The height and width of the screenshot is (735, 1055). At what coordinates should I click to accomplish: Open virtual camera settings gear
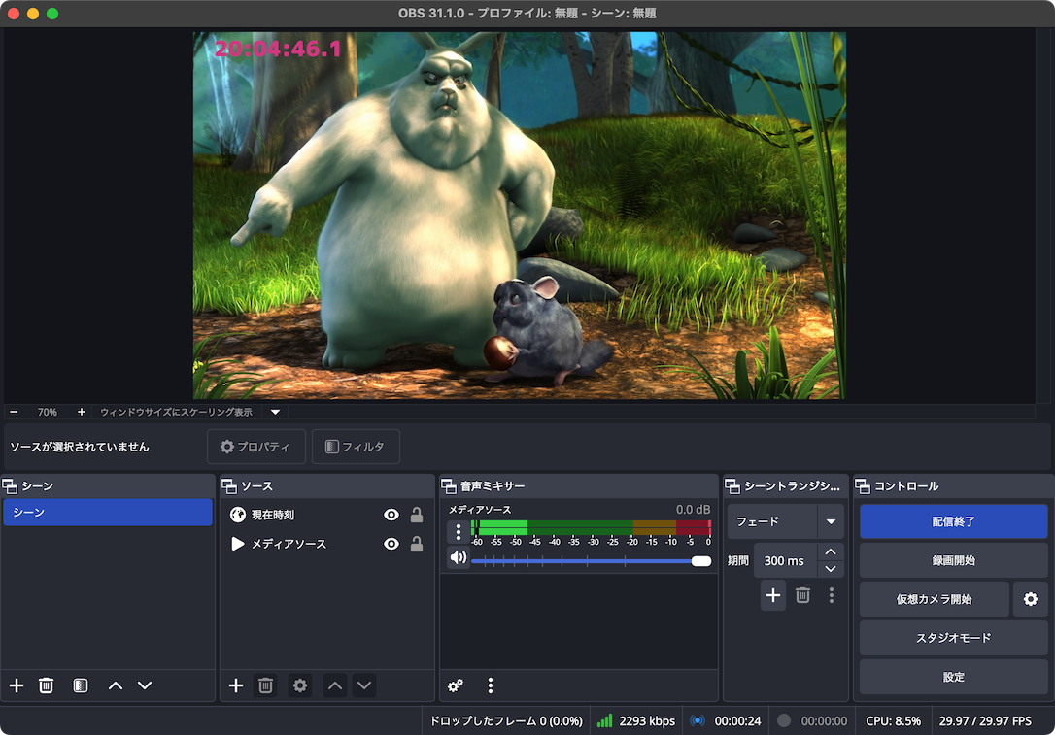tap(1030, 599)
